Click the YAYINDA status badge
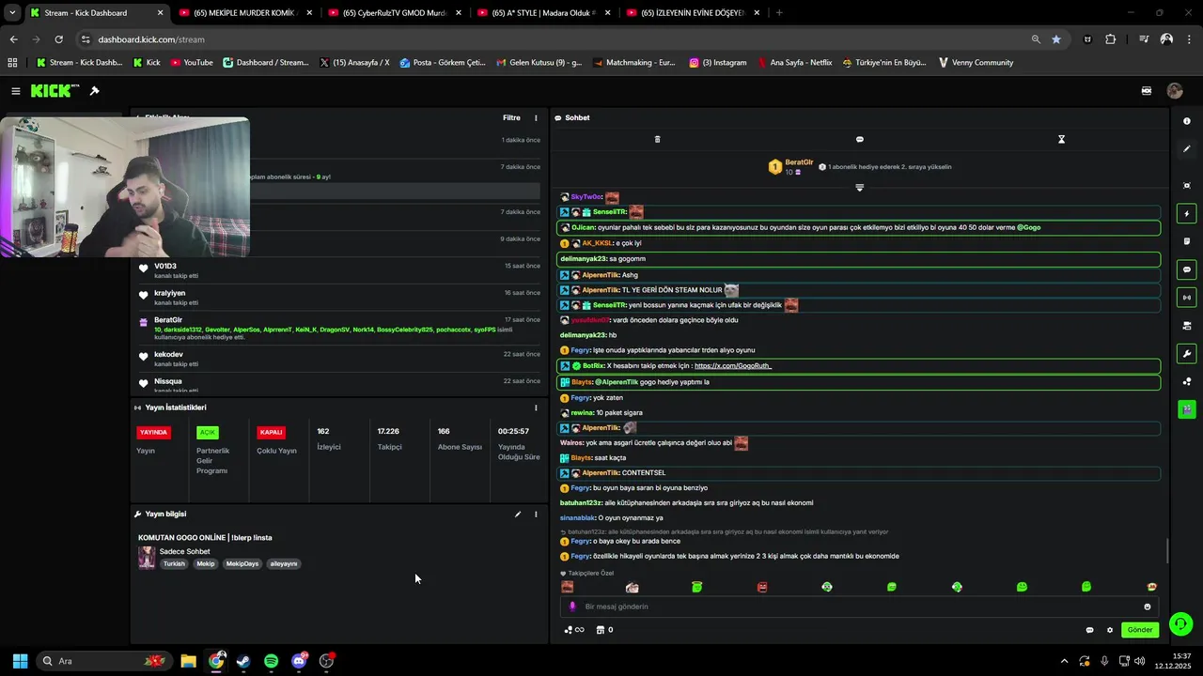 point(153,433)
